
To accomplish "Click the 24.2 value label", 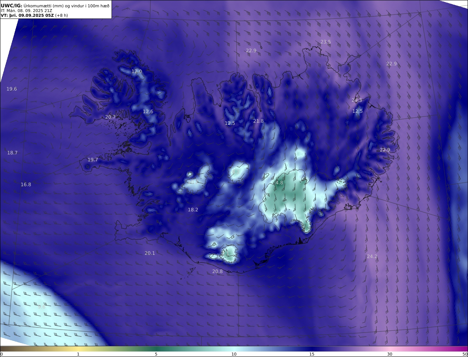I will click(x=372, y=257).
